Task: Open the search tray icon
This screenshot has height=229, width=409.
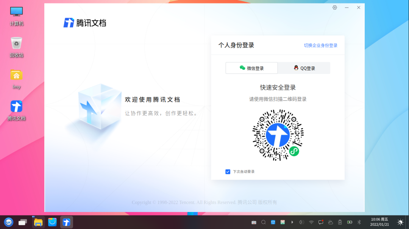Action: point(264,222)
